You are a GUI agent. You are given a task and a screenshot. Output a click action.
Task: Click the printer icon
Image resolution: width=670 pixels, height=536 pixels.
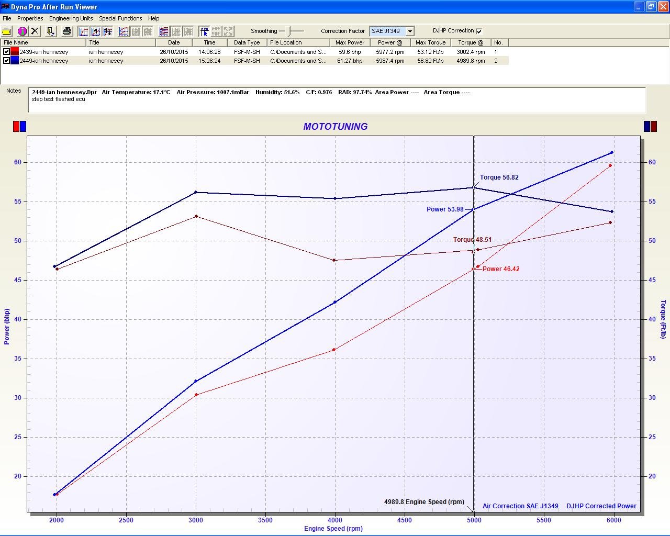(67, 31)
